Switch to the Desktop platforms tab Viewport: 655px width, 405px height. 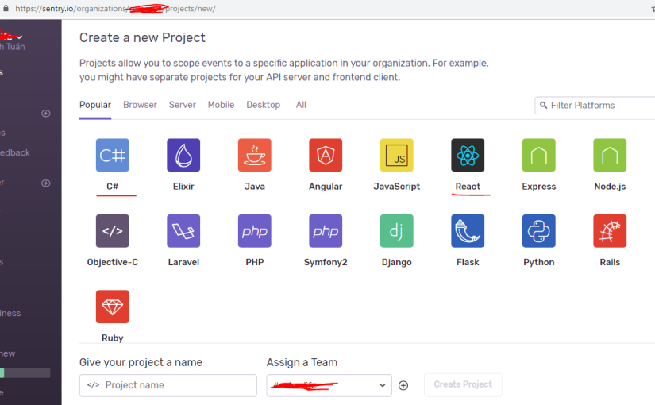pyautogui.click(x=263, y=105)
